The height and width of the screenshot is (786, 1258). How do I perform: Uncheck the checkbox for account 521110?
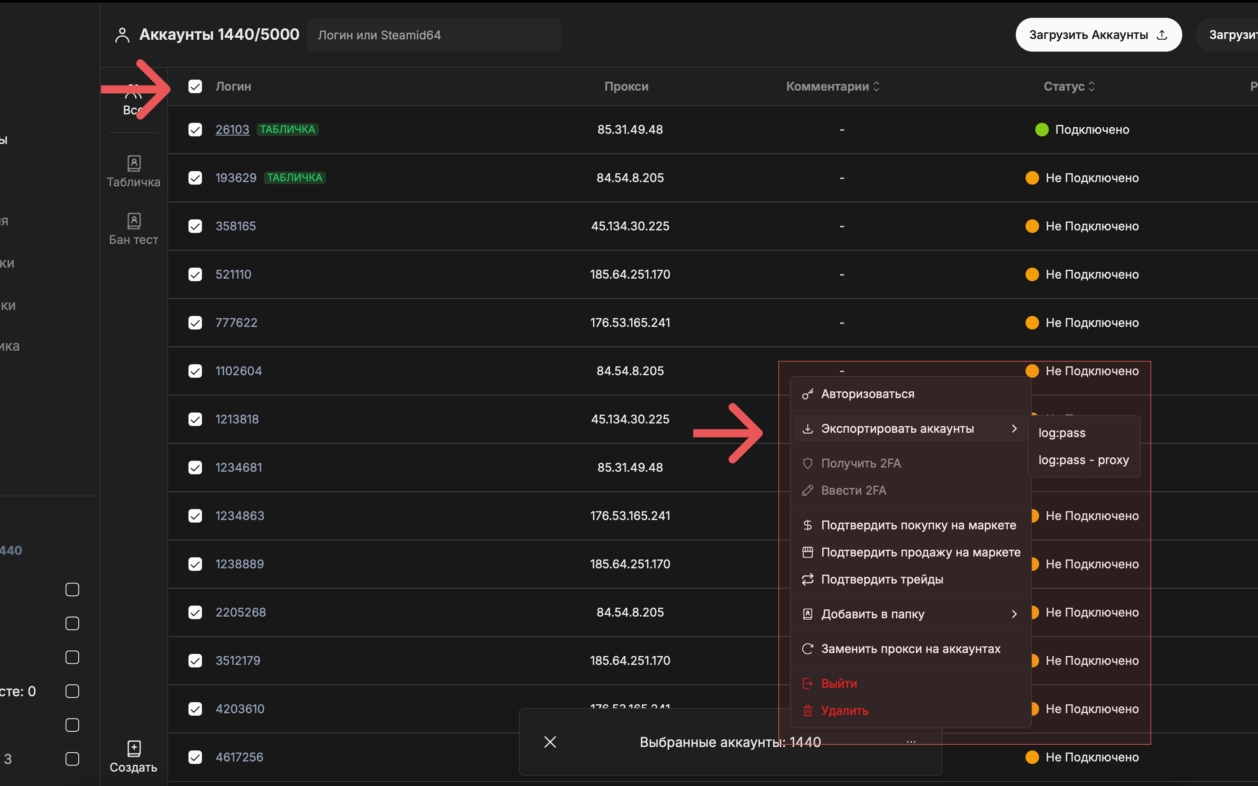pos(195,274)
